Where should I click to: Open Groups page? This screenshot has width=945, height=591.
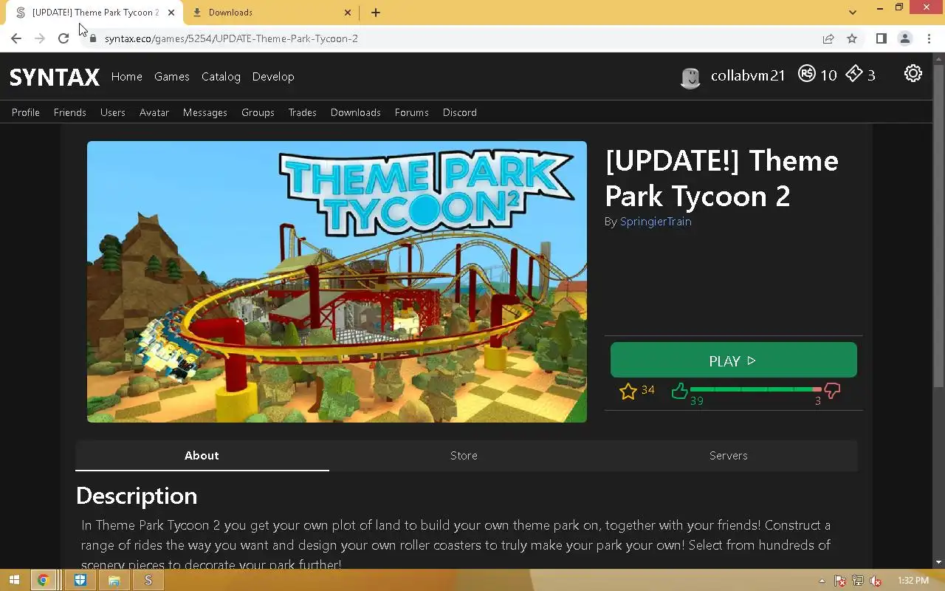(x=258, y=112)
